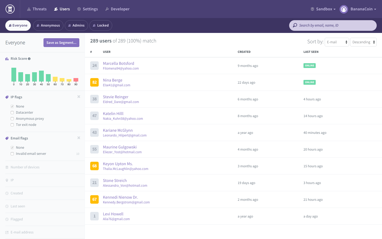Viewport: 382px width, 239px height.
Task: Open Stevie Reinger's user profile
Action: 116,97
